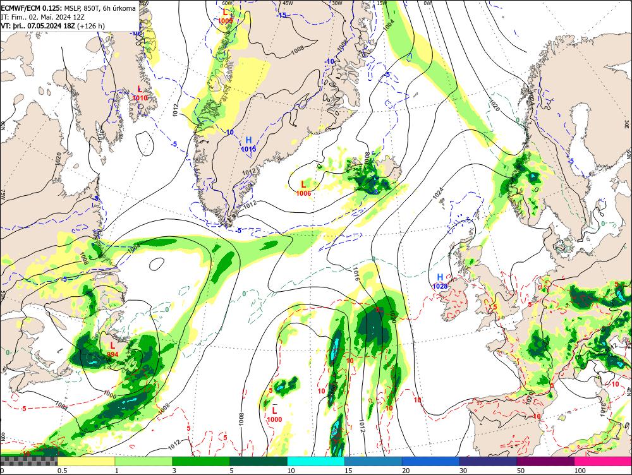Select the 'L 1006' low west of Iceland

coord(303,189)
